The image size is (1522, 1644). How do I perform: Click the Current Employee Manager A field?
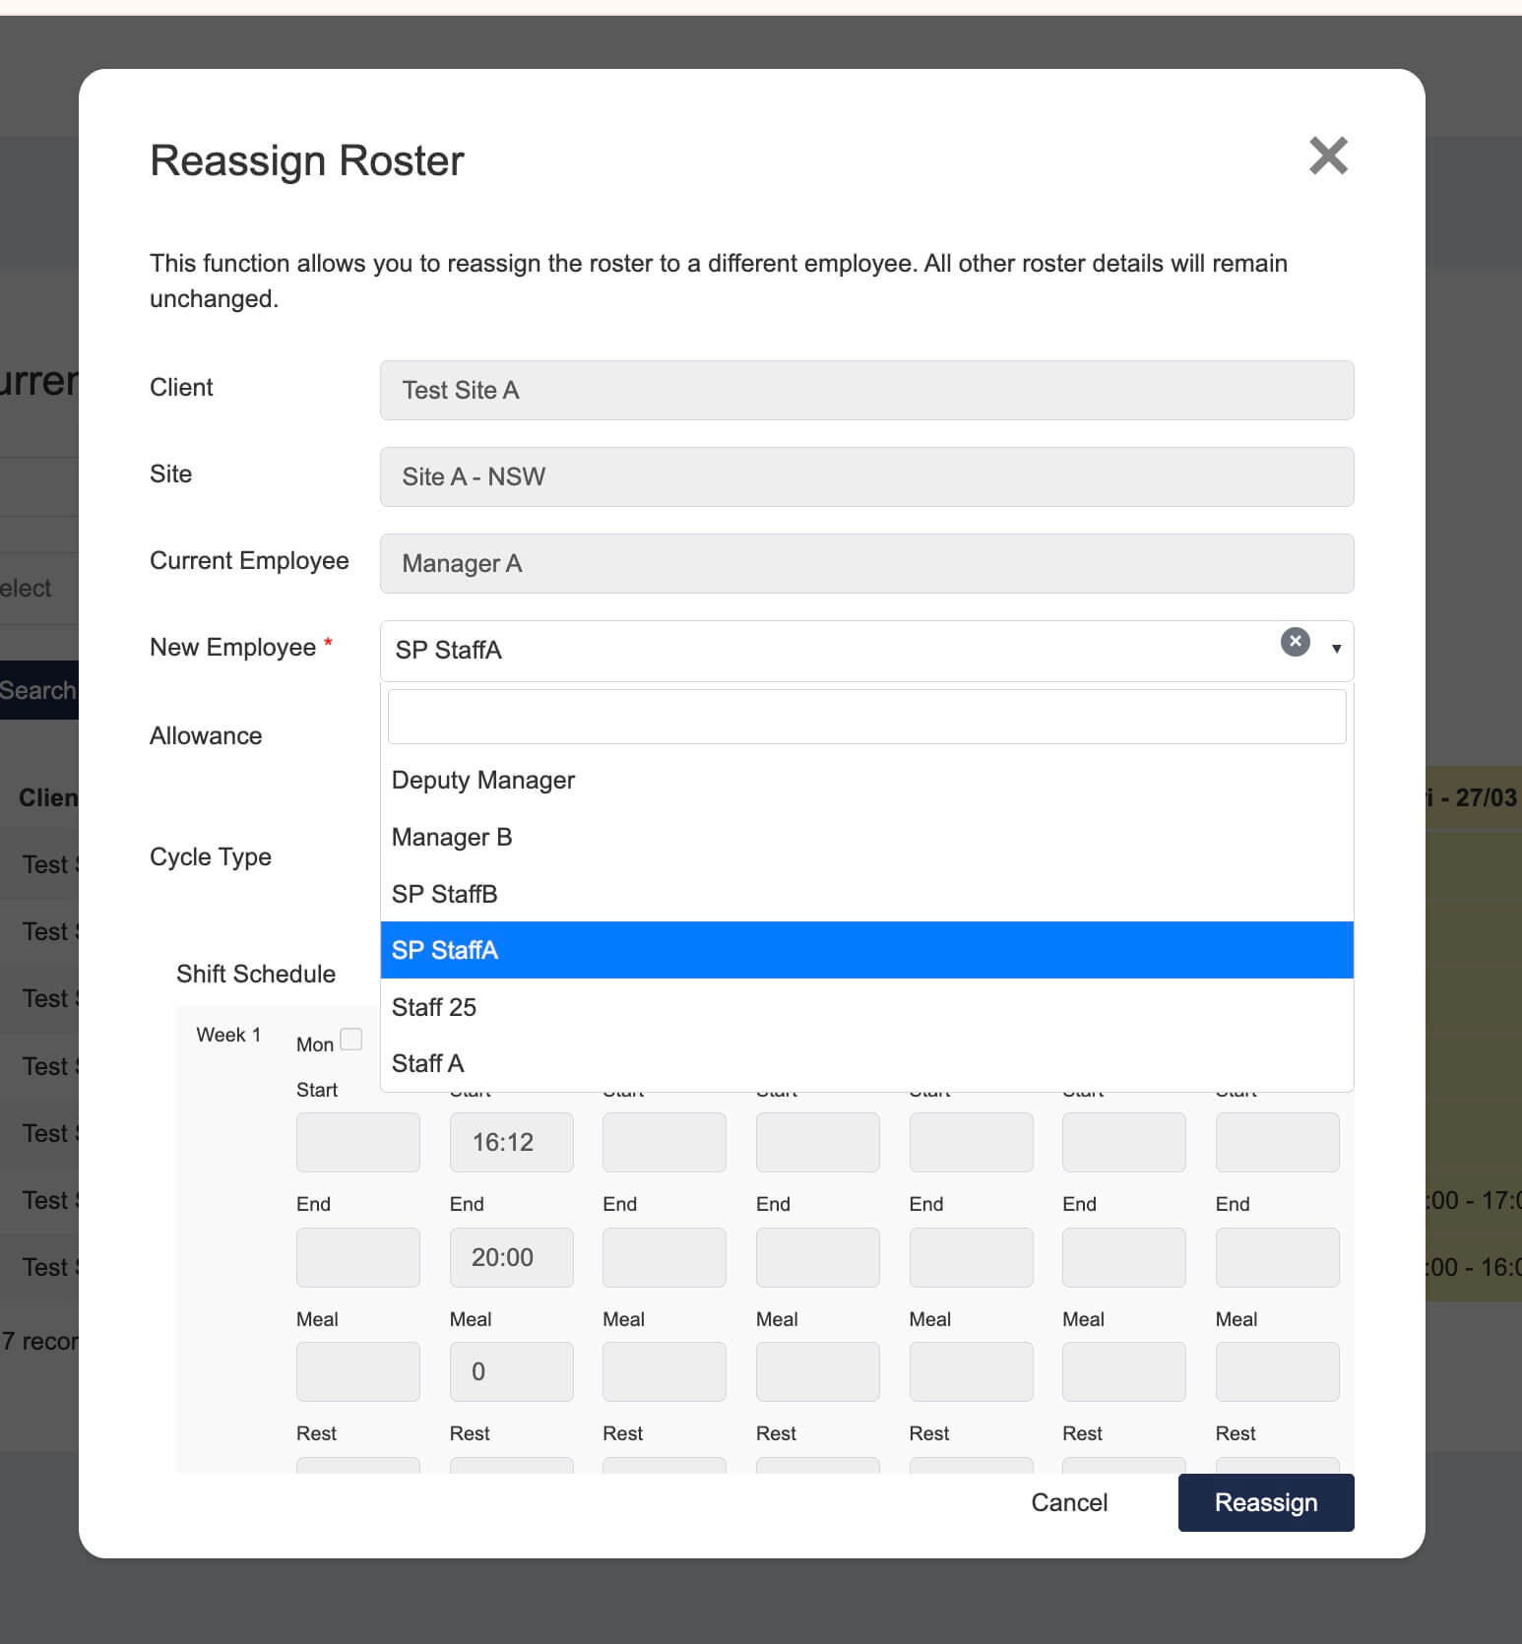click(866, 563)
